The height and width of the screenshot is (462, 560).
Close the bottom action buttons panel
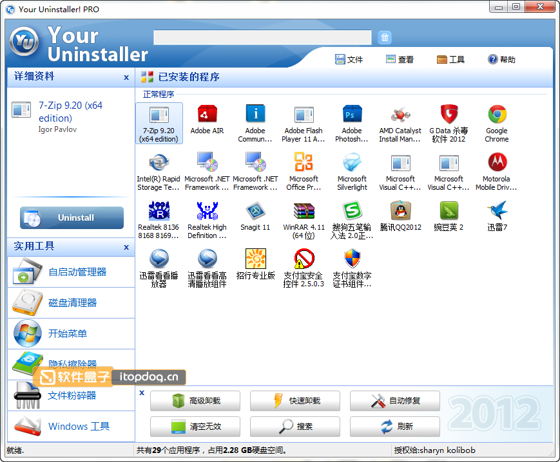[x=142, y=393]
